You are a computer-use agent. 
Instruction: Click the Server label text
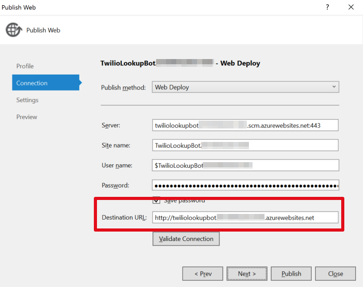tap(111, 125)
